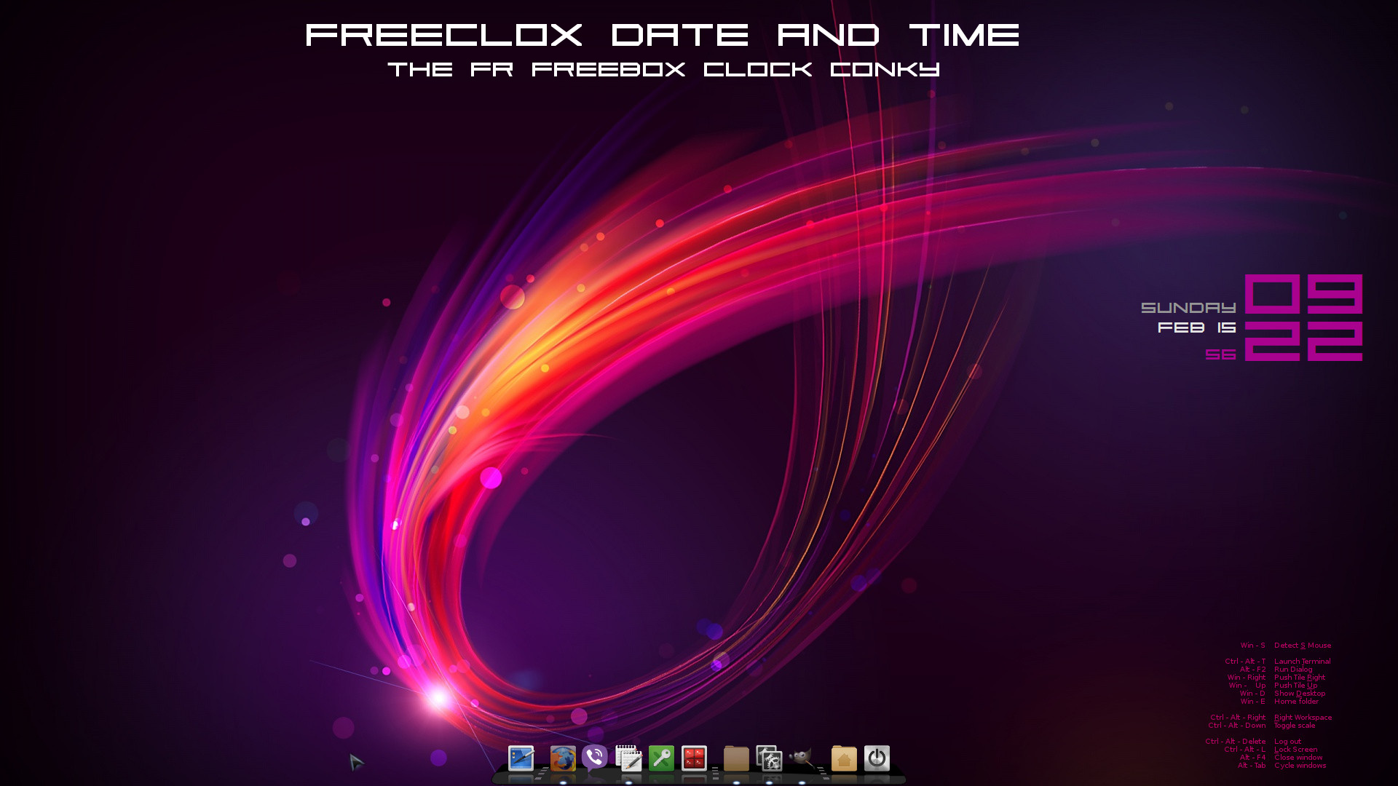Screen dimensions: 1398x786
Task: Click the 'Push Tile Up' shortcut text
Action: pos(1296,686)
